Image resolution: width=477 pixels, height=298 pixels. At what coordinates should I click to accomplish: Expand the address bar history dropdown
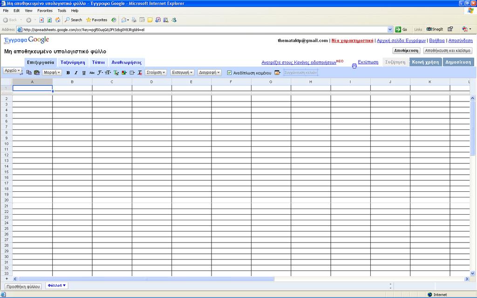point(390,29)
